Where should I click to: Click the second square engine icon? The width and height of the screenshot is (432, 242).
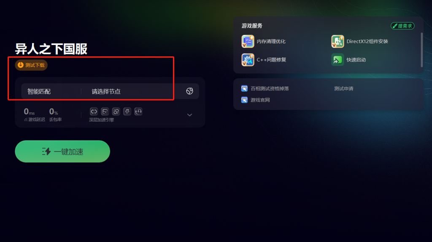tap(105, 112)
